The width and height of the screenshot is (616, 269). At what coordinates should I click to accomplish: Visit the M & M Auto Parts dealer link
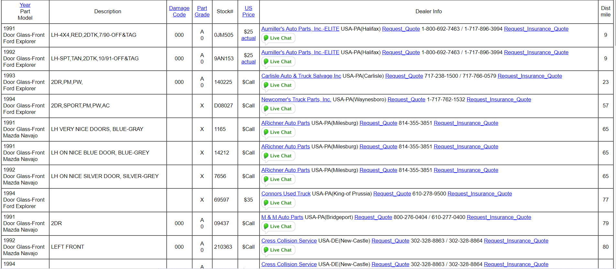click(282, 217)
